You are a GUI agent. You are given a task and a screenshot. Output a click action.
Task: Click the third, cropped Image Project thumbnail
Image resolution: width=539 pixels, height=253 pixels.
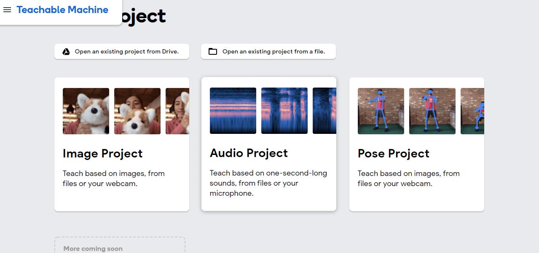177,111
